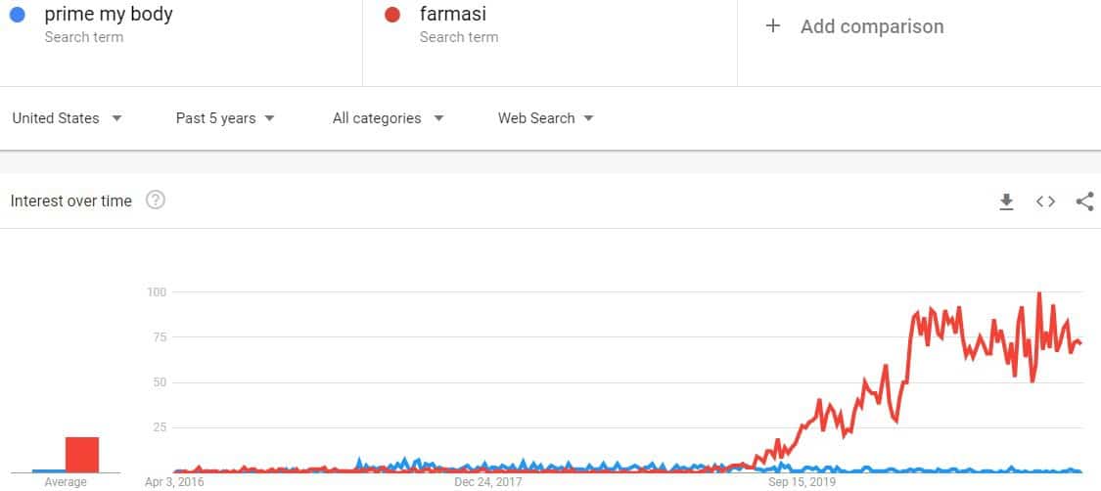Image resolution: width=1101 pixels, height=491 pixels.
Task: Click the red farmasi average bar
Action: 82,455
